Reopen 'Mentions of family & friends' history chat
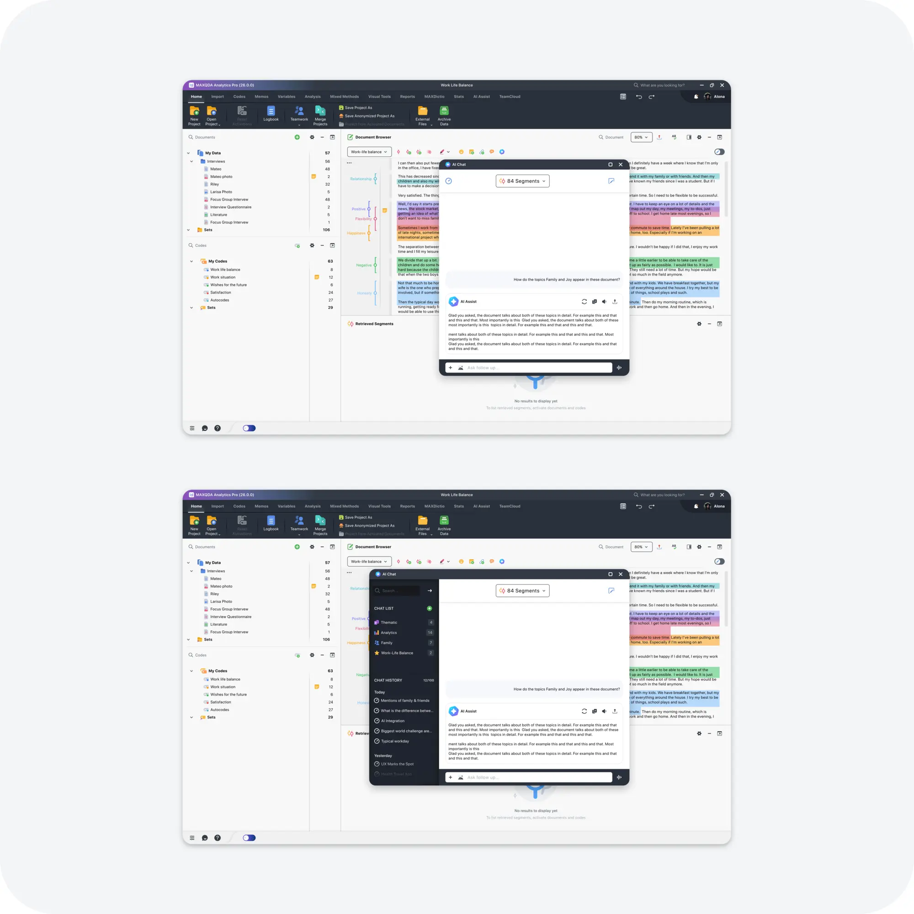The image size is (914, 914). [404, 701]
